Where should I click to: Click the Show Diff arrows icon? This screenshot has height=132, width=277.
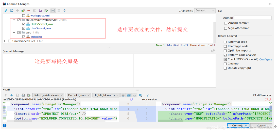point(6,11)
